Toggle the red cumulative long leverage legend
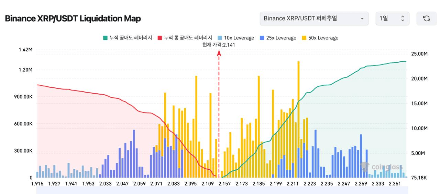Screen dimensions: 440x194 click(x=185, y=38)
